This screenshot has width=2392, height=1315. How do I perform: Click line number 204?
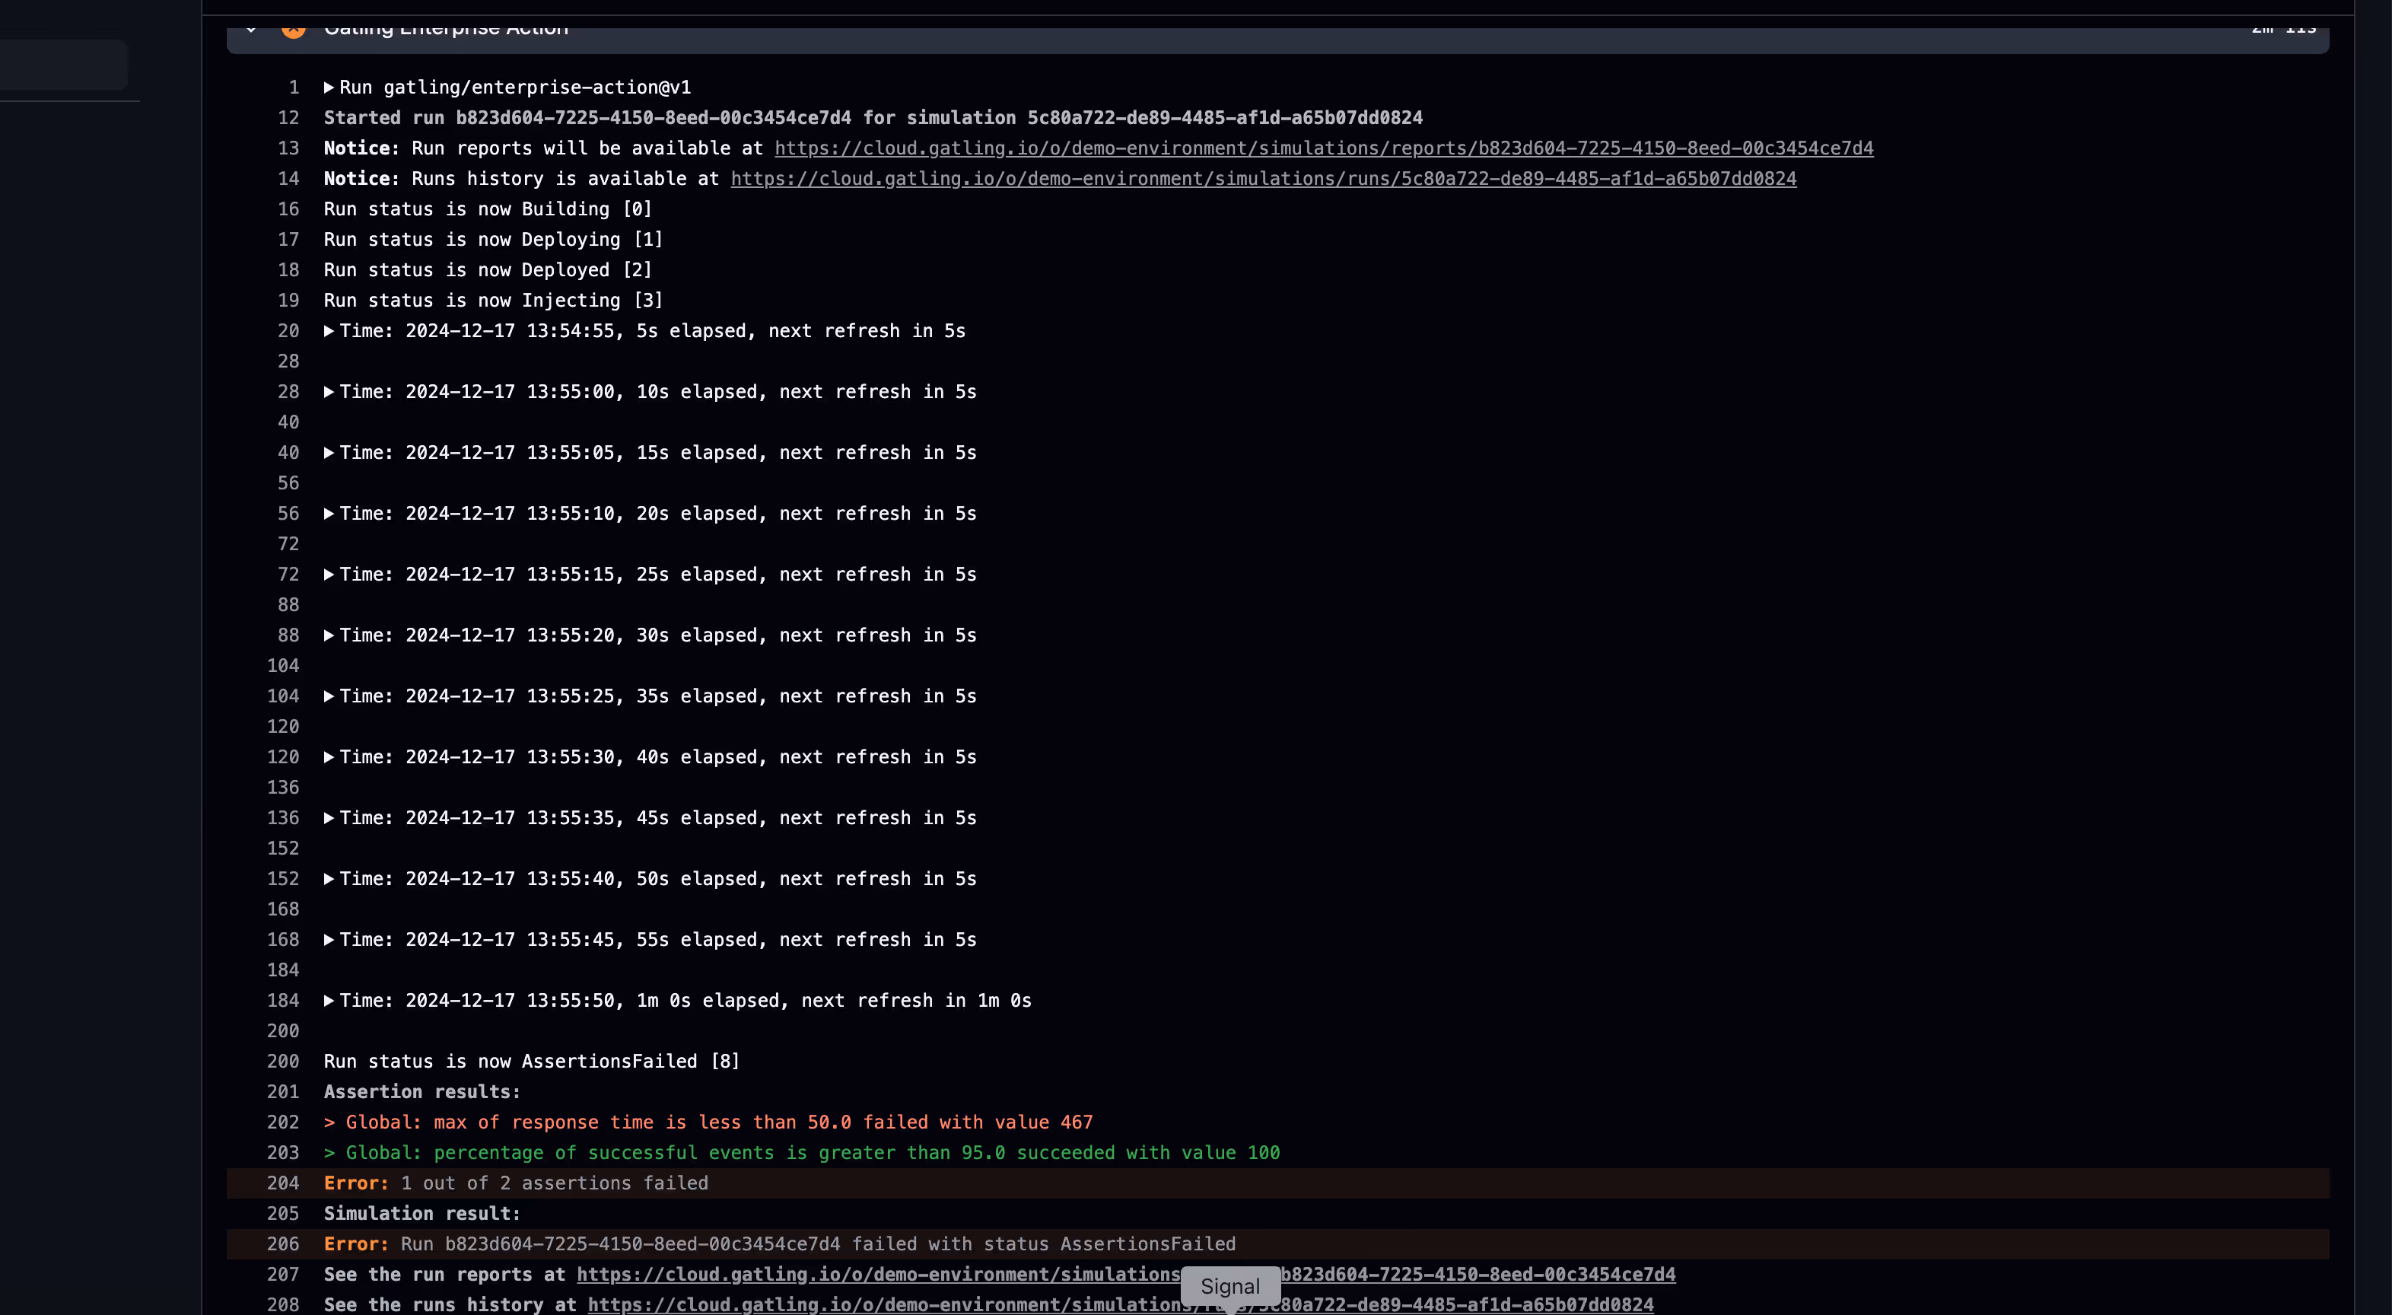[x=283, y=1183]
